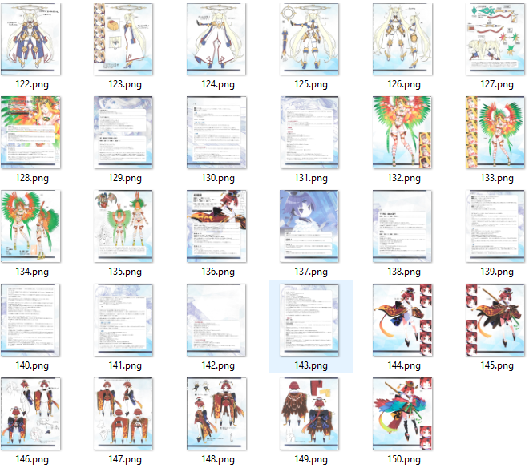Click the file name text "136.png"
Viewport: 529px width, 468px height.
218,272
